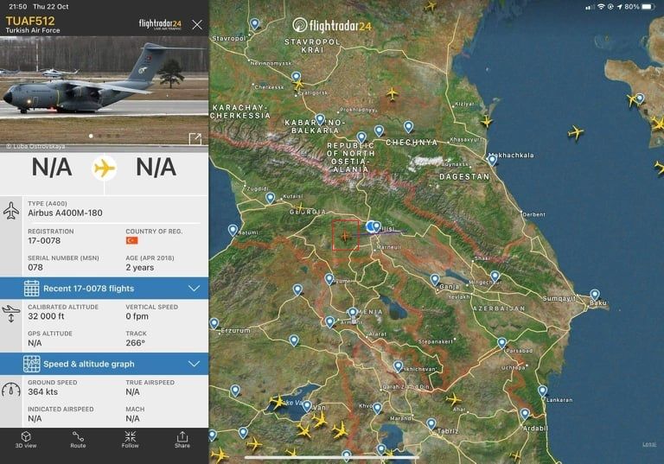This screenshot has width=664, height=464.
Task: Click the yellow plane over the Caspian Sea
Action: 576,132
